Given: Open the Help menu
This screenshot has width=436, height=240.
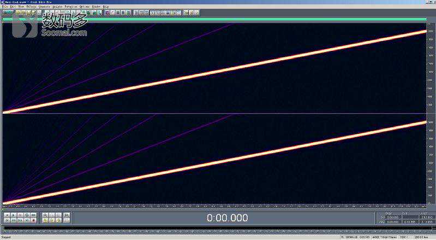Looking at the screenshot, I should point(106,7).
